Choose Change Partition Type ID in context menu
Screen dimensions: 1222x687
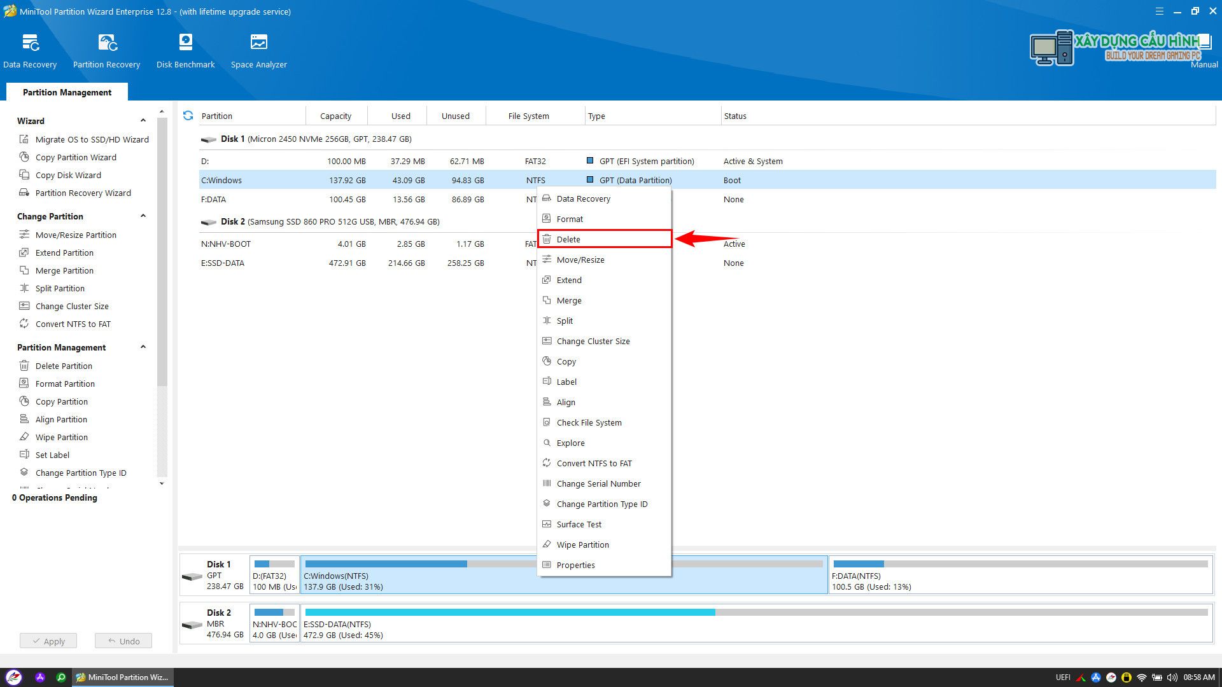click(x=604, y=504)
